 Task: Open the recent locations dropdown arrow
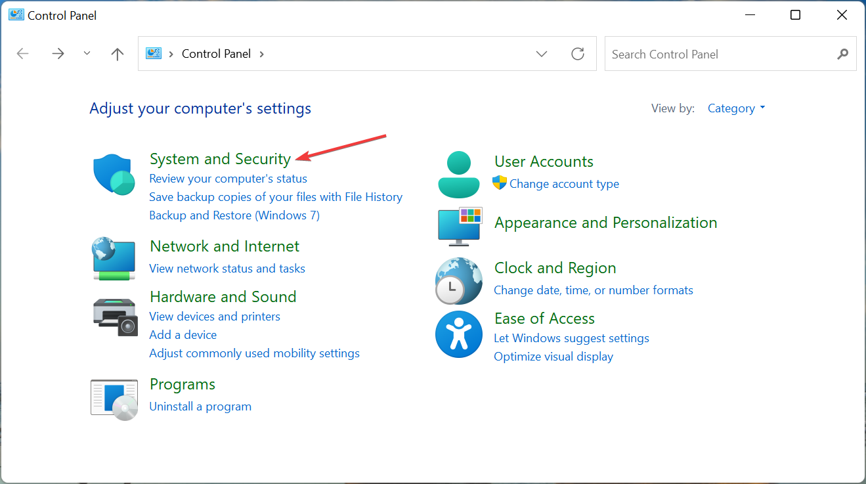[x=87, y=54]
